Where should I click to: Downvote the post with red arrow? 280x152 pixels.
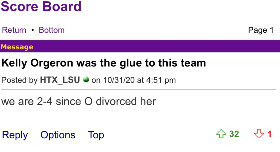[x=258, y=134]
